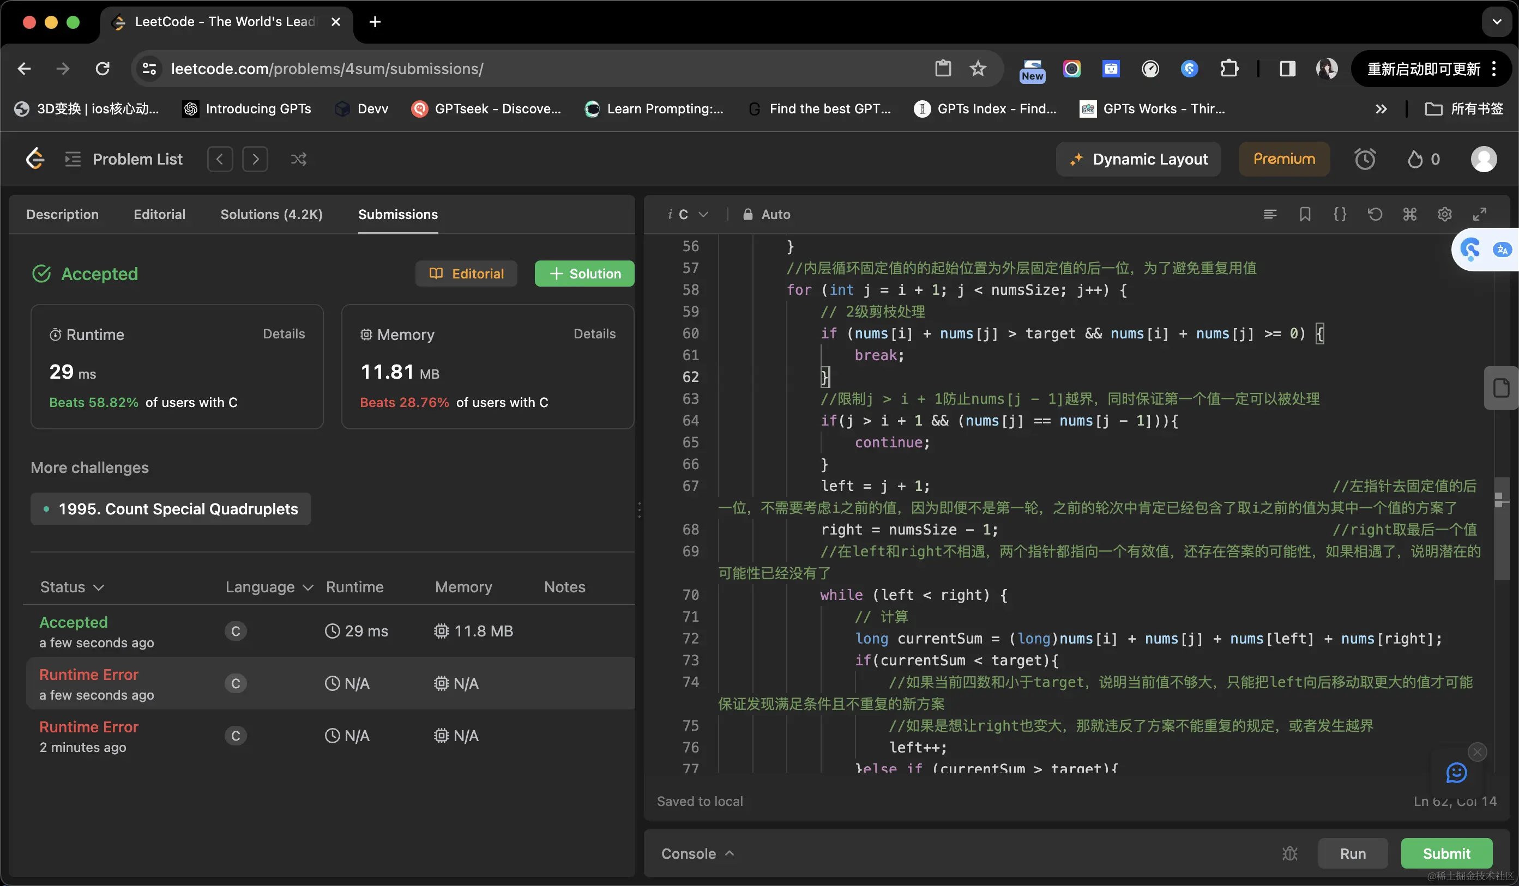Expand the Status filter dropdown

pos(72,587)
